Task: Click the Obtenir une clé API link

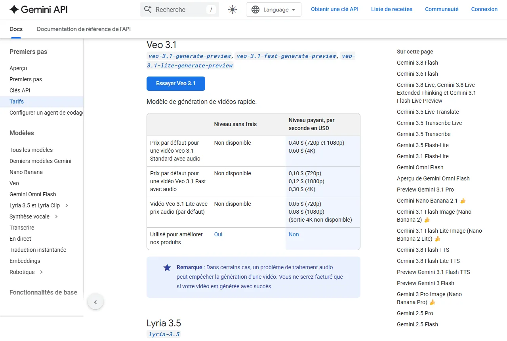Action: pos(335,9)
